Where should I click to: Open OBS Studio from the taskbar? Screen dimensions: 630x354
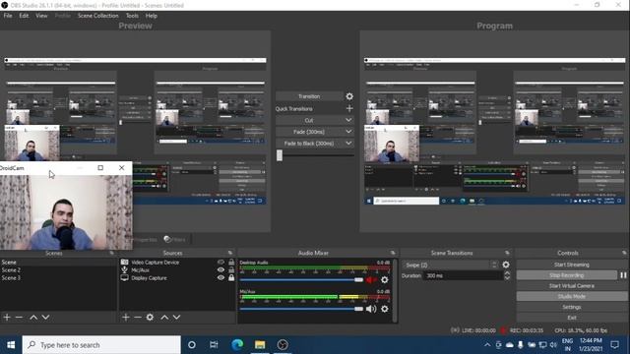click(x=283, y=345)
